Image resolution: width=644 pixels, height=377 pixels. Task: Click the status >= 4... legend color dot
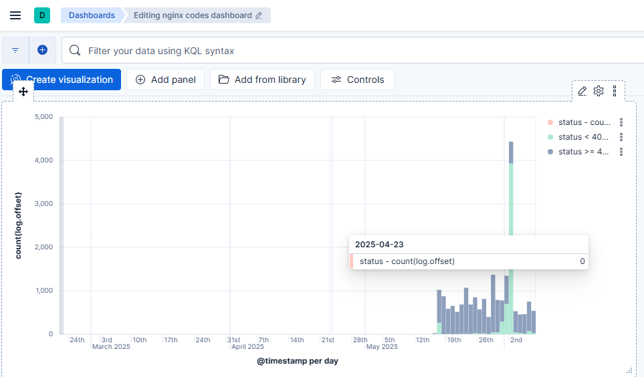pyautogui.click(x=550, y=152)
